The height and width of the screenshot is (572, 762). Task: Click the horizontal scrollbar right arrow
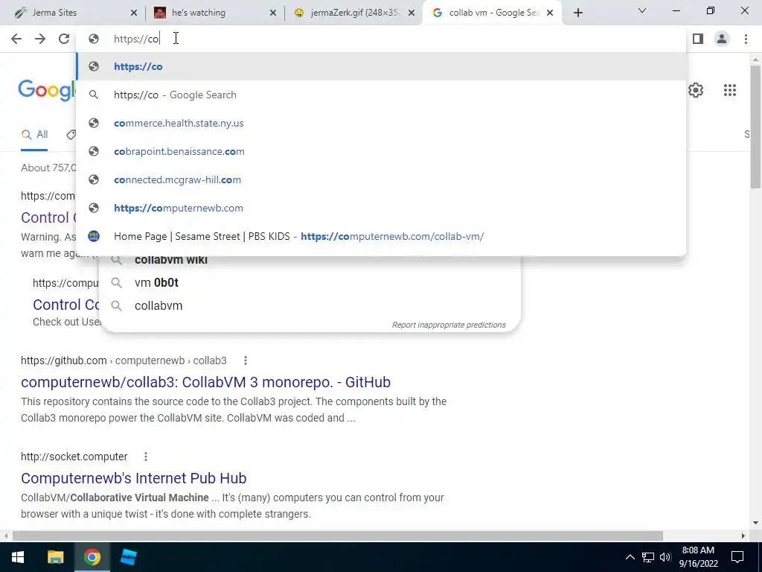[x=743, y=536]
